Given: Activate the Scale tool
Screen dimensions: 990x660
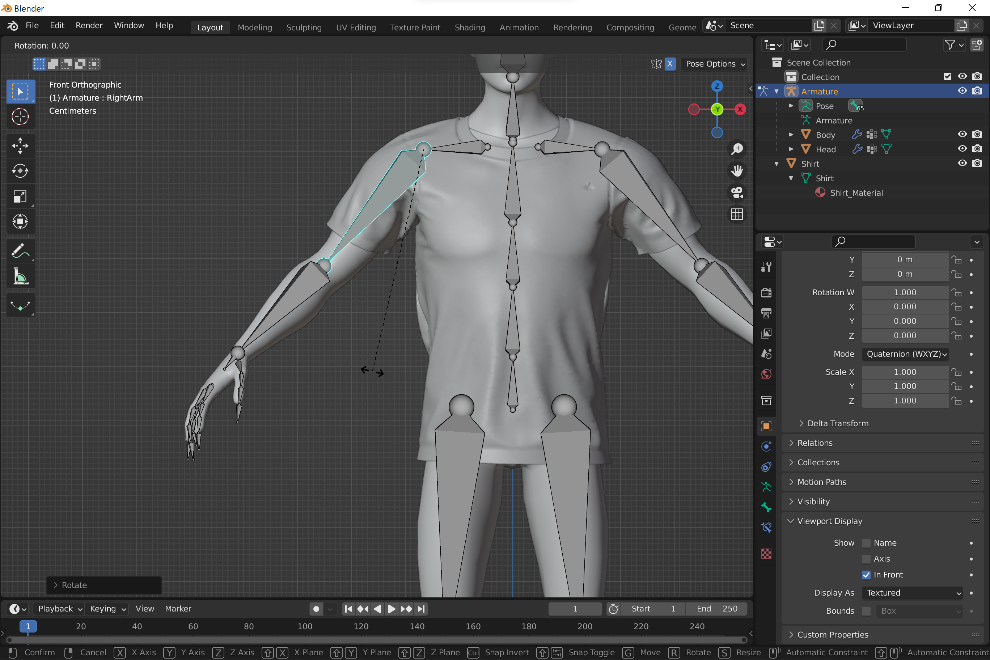Looking at the screenshot, I should pyautogui.click(x=20, y=196).
